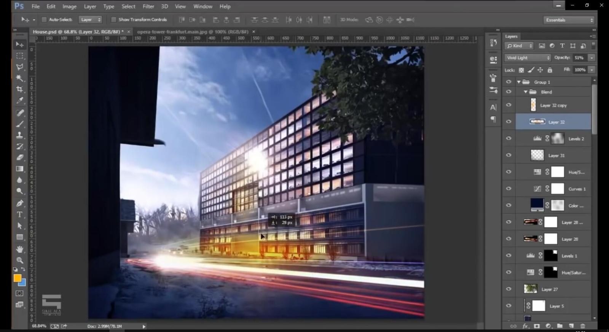The width and height of the screenshot is (609, 332).
Task: Hide the Layer 27 layer
Action: 509,289
